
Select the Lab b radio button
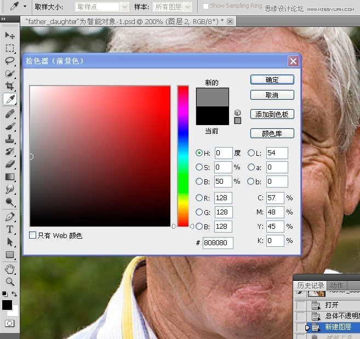251,182
